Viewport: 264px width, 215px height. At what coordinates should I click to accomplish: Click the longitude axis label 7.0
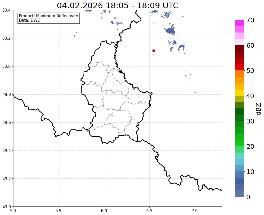coord(195,211)
